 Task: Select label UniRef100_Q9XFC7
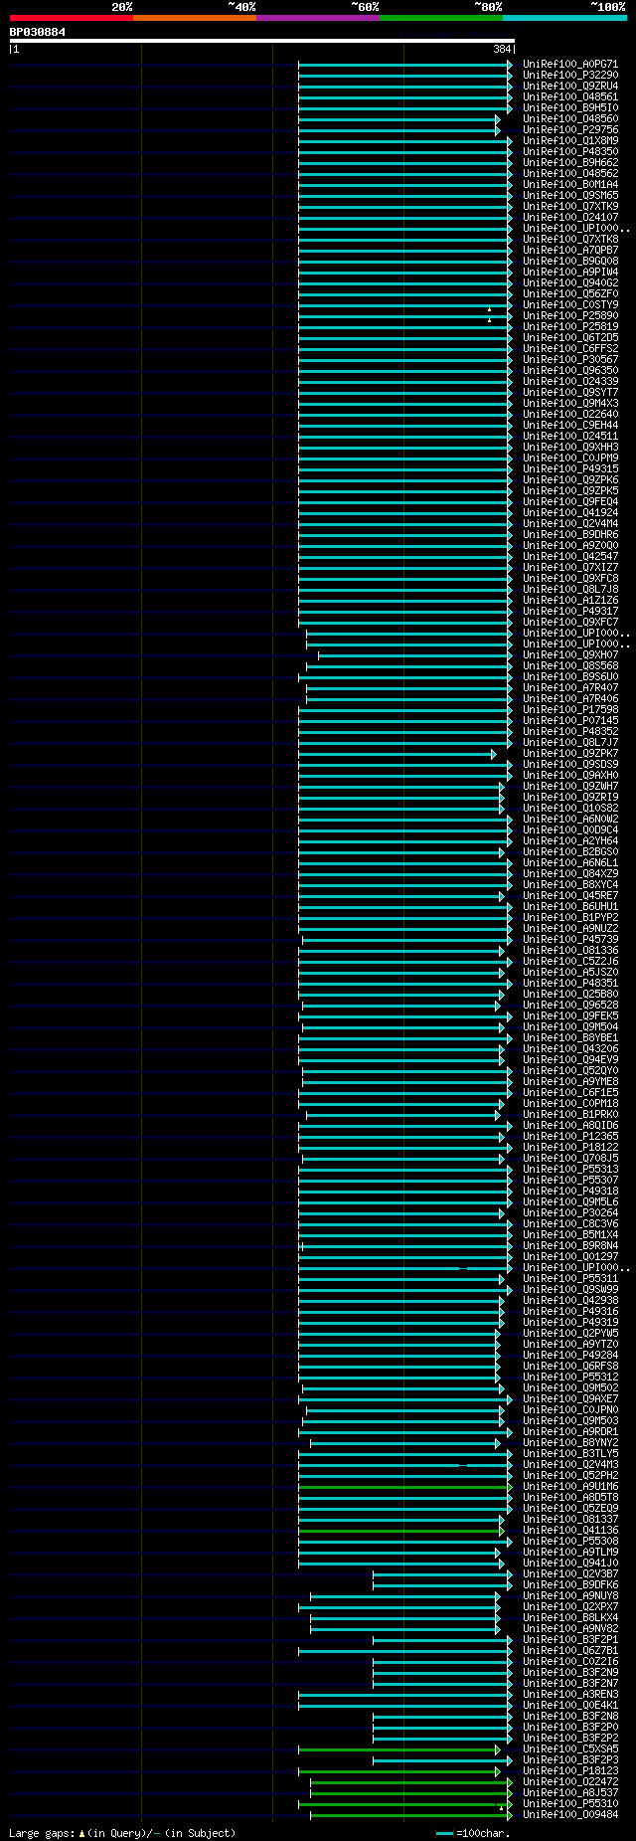570,622
